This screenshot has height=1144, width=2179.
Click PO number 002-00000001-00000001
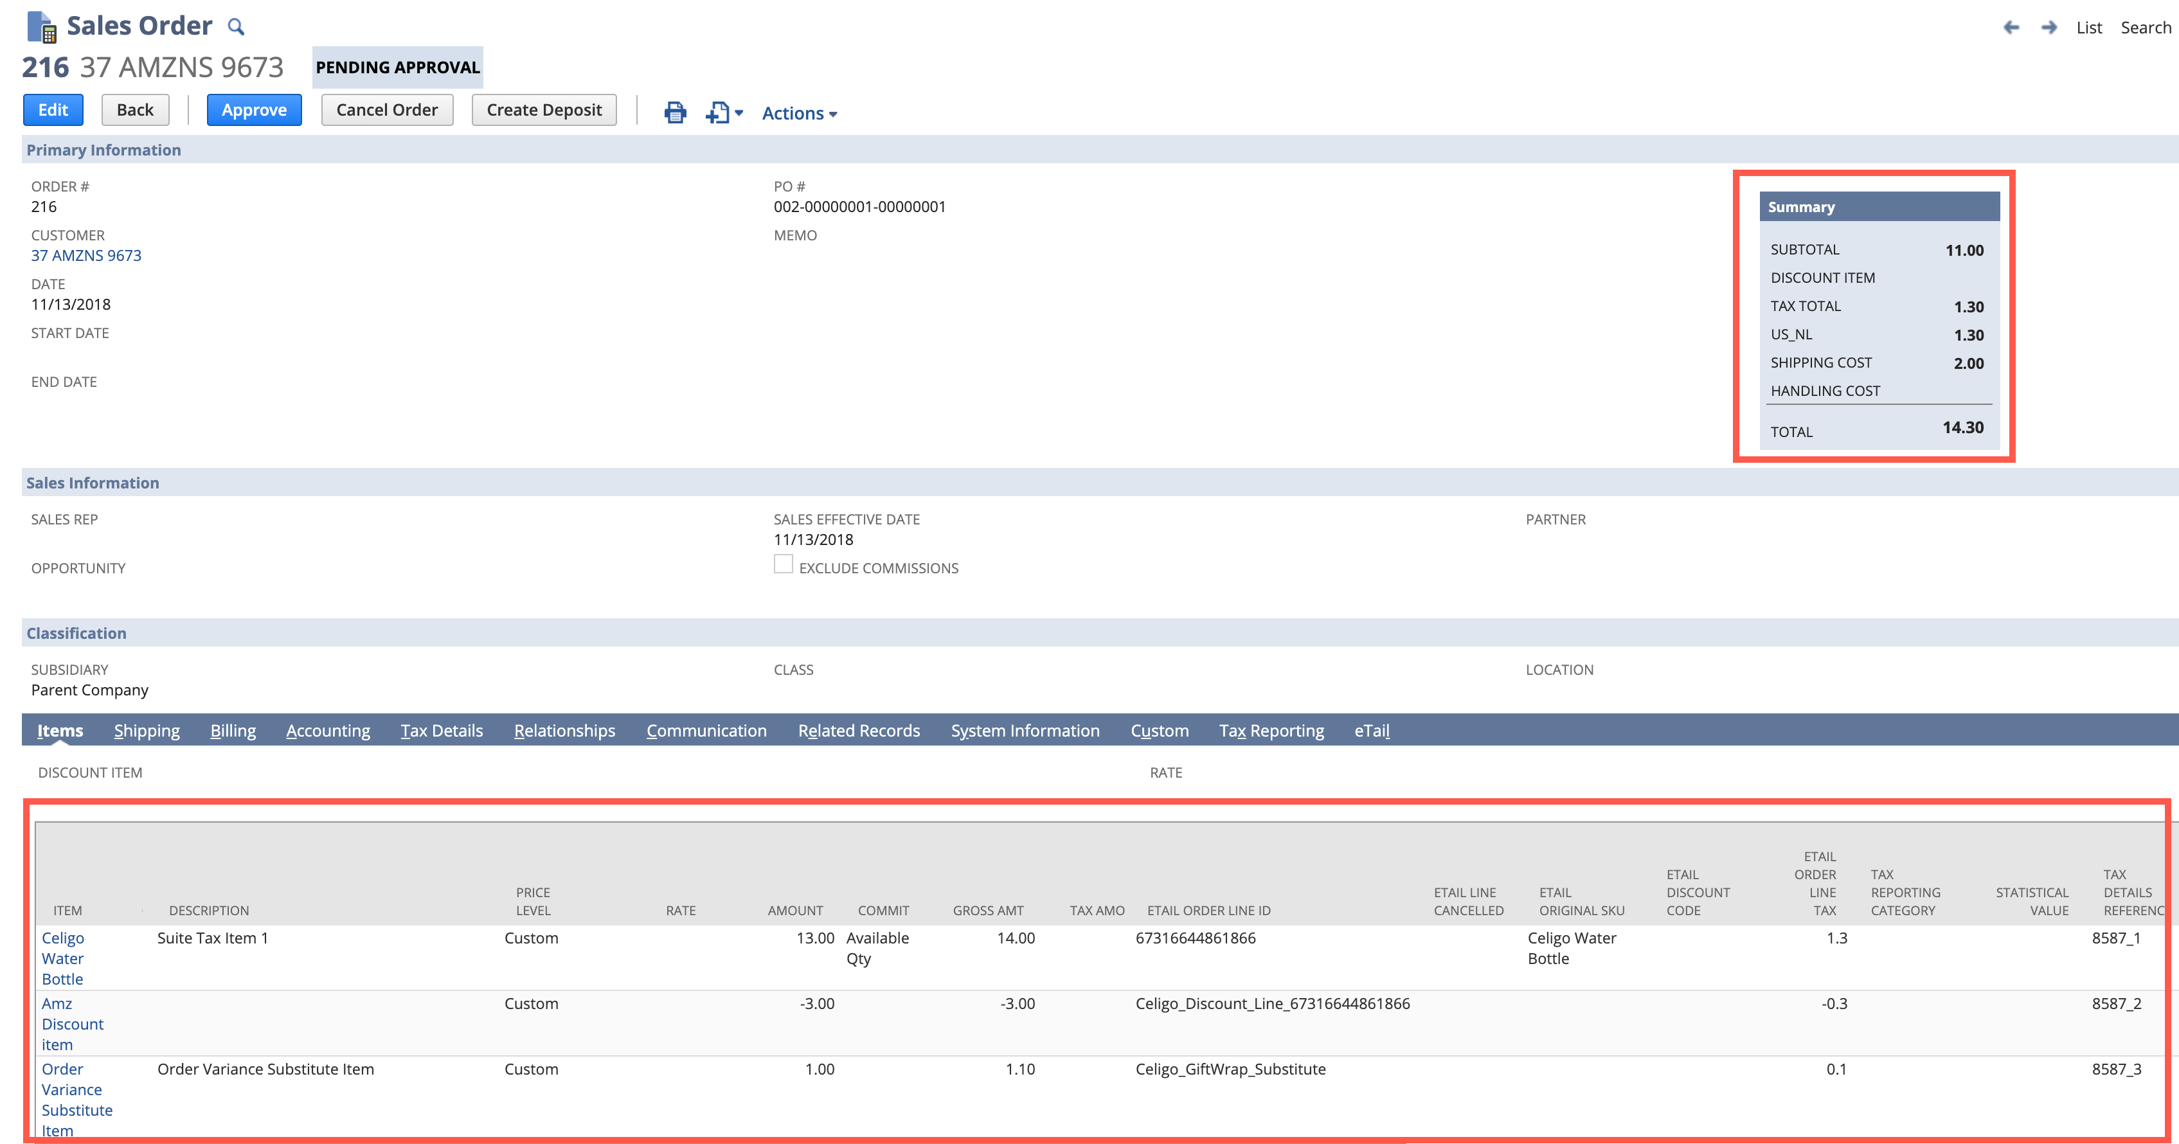point(859,206)
